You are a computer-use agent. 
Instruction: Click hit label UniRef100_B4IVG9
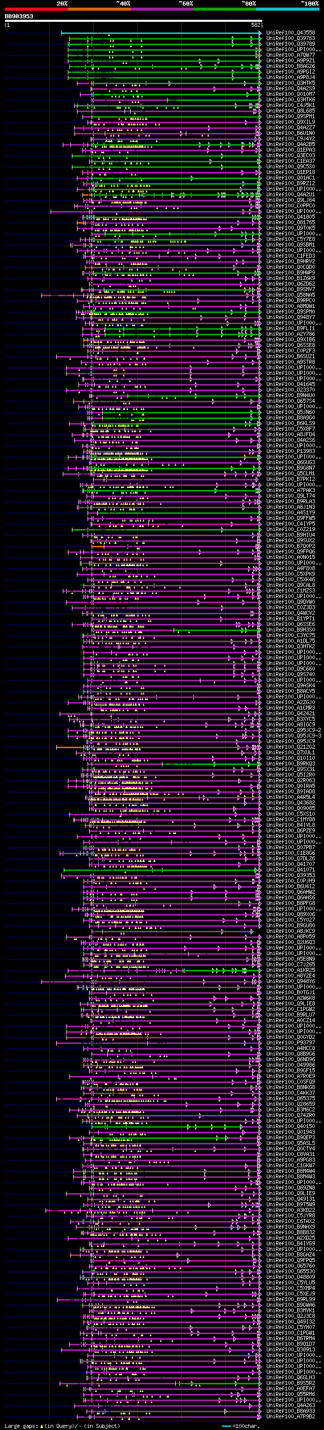(291, 1244)
